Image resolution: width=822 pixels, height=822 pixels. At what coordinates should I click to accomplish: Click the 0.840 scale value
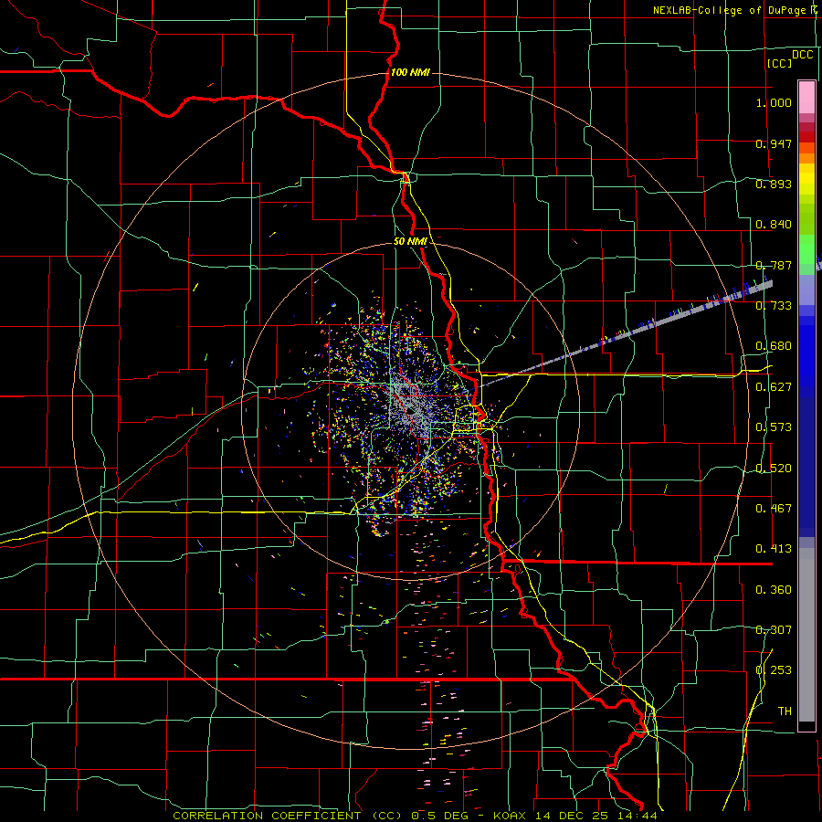tap(774, 225)
